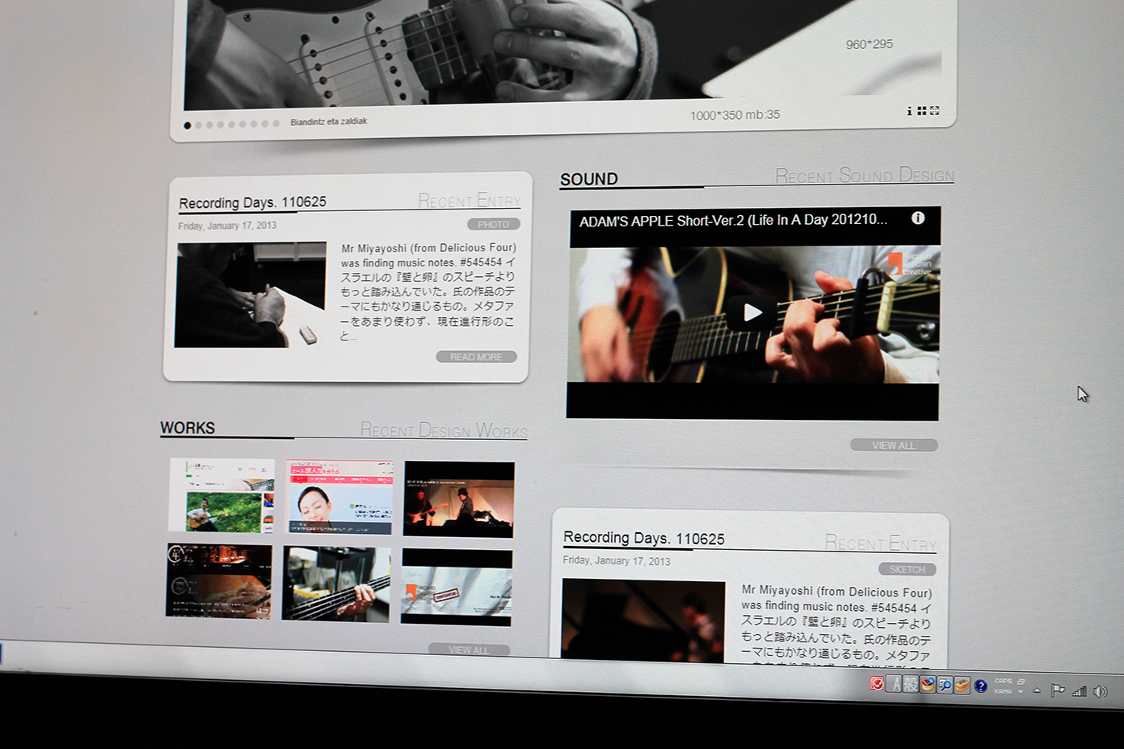
Task: Toggle IME input mode A
Action: coord(894,685)
